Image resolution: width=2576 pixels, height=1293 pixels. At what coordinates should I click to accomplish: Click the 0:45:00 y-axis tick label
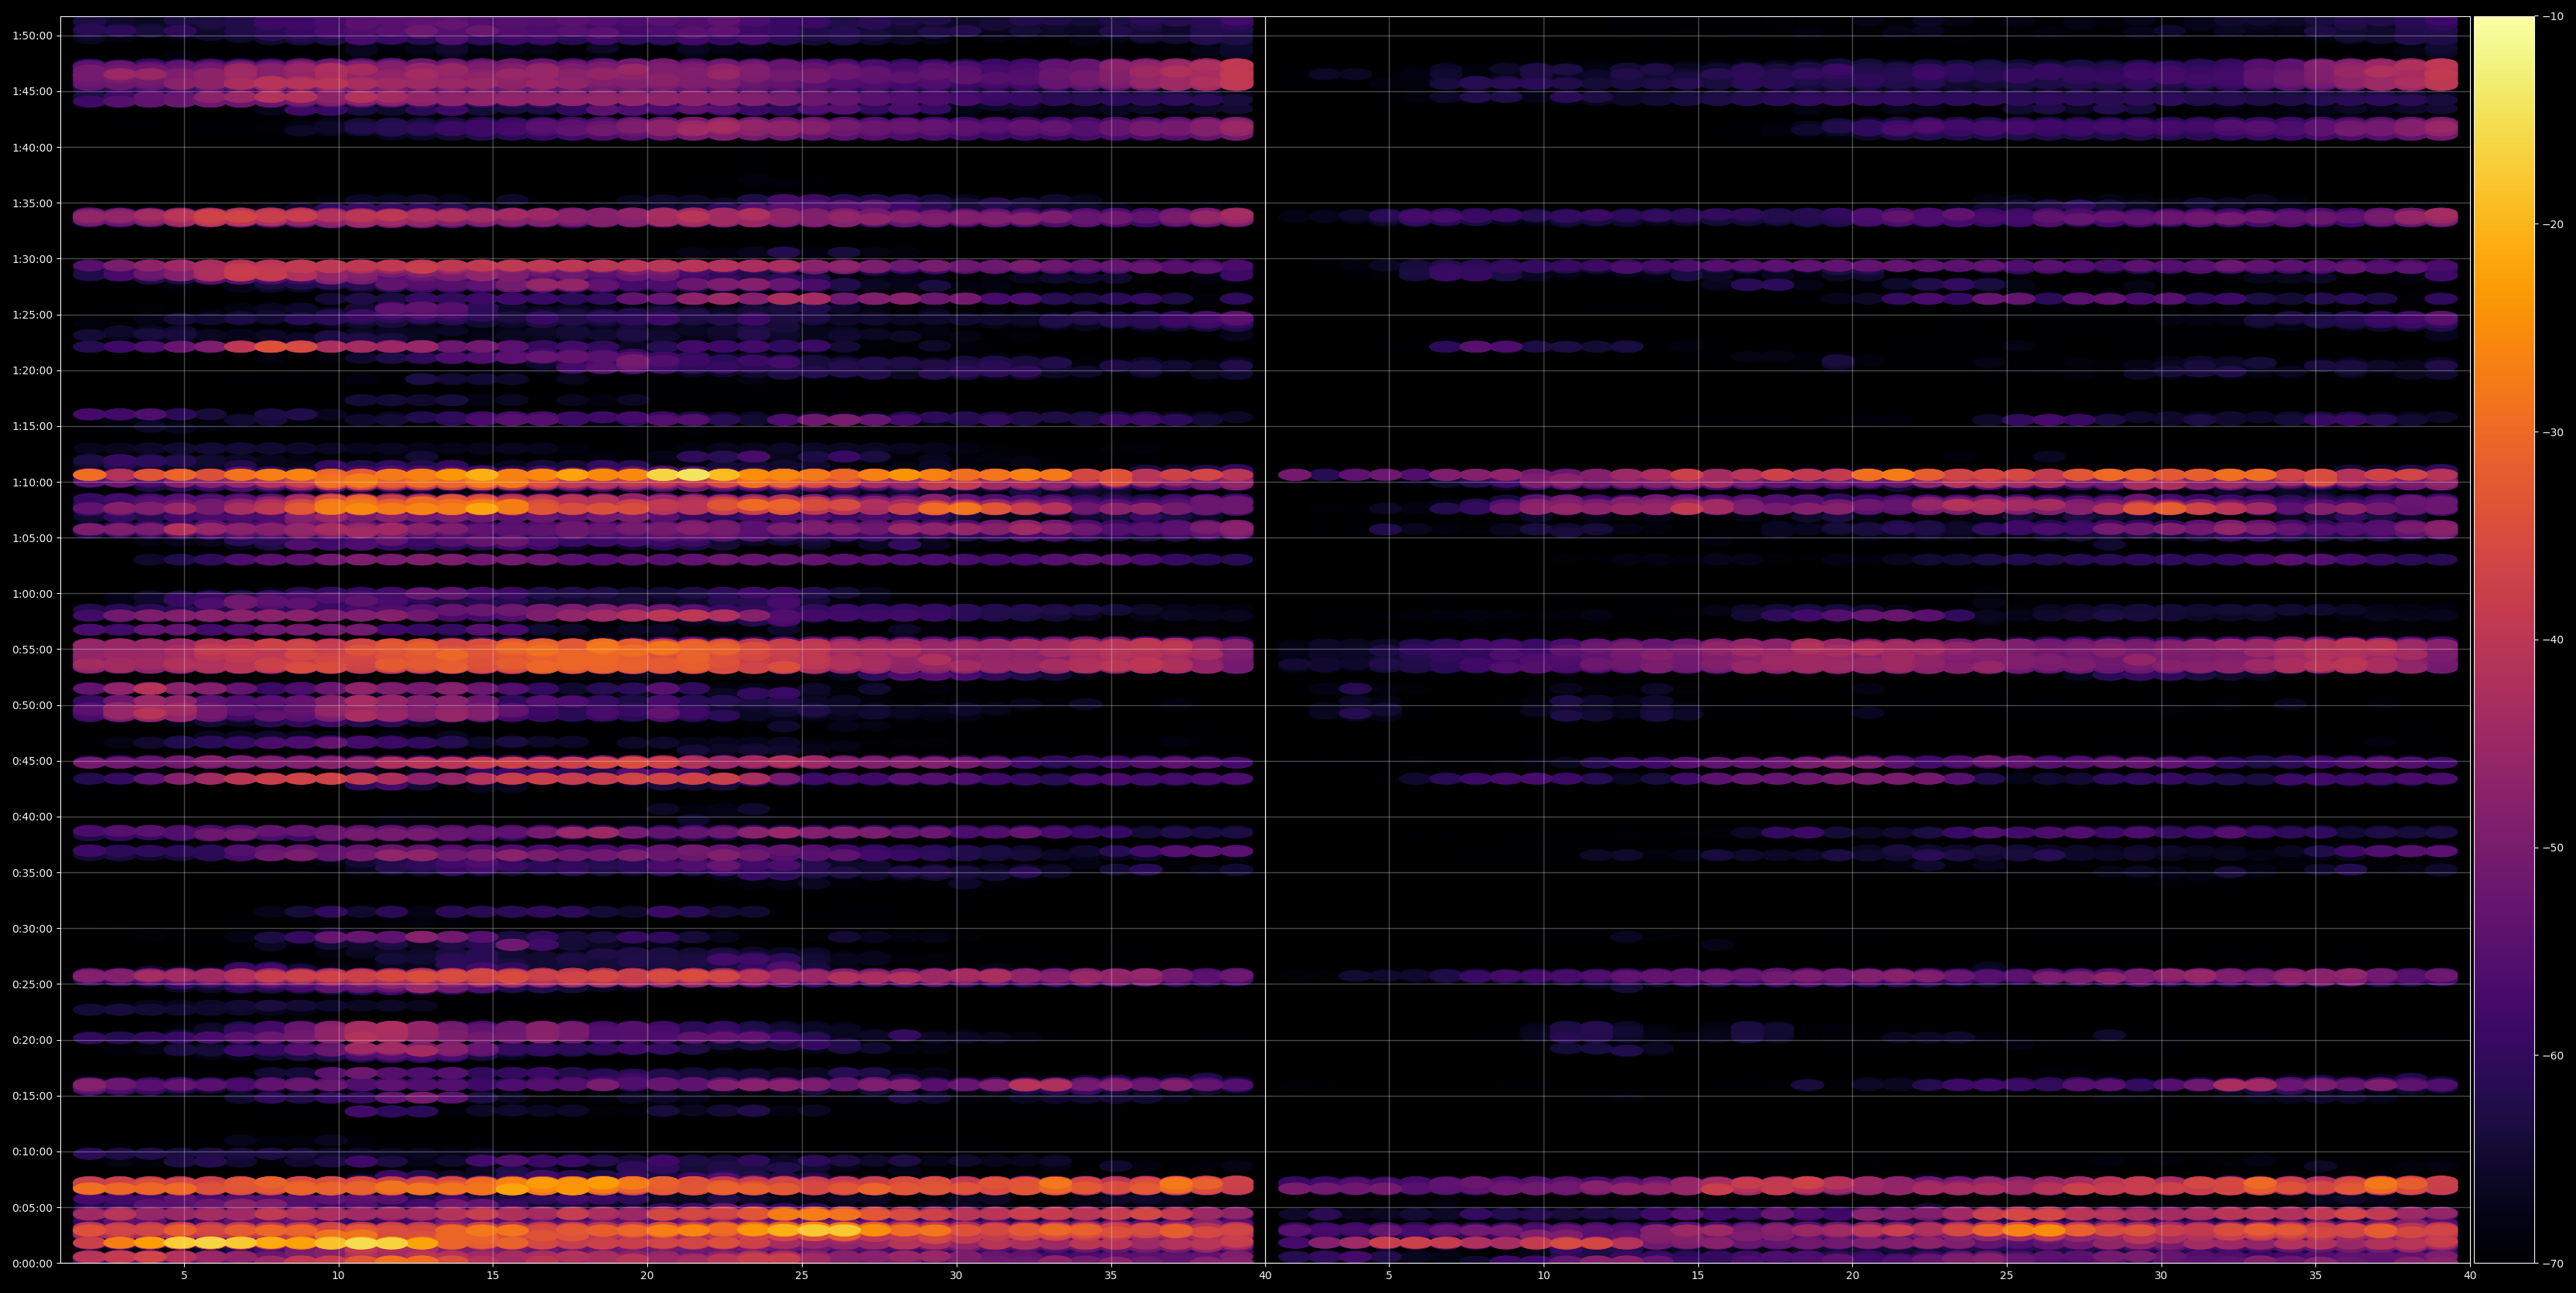click(32, 761)
